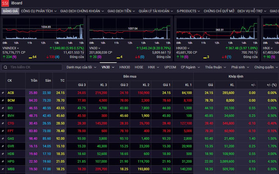The width and height of the screenshot is (279, 174).
Task: Switch to the HNX30 tab
Action: coord(125,67)
